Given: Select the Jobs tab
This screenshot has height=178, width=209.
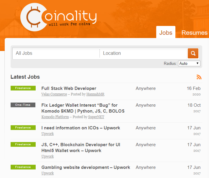Looking at the screenshot, I should click(x=166, y=32).
